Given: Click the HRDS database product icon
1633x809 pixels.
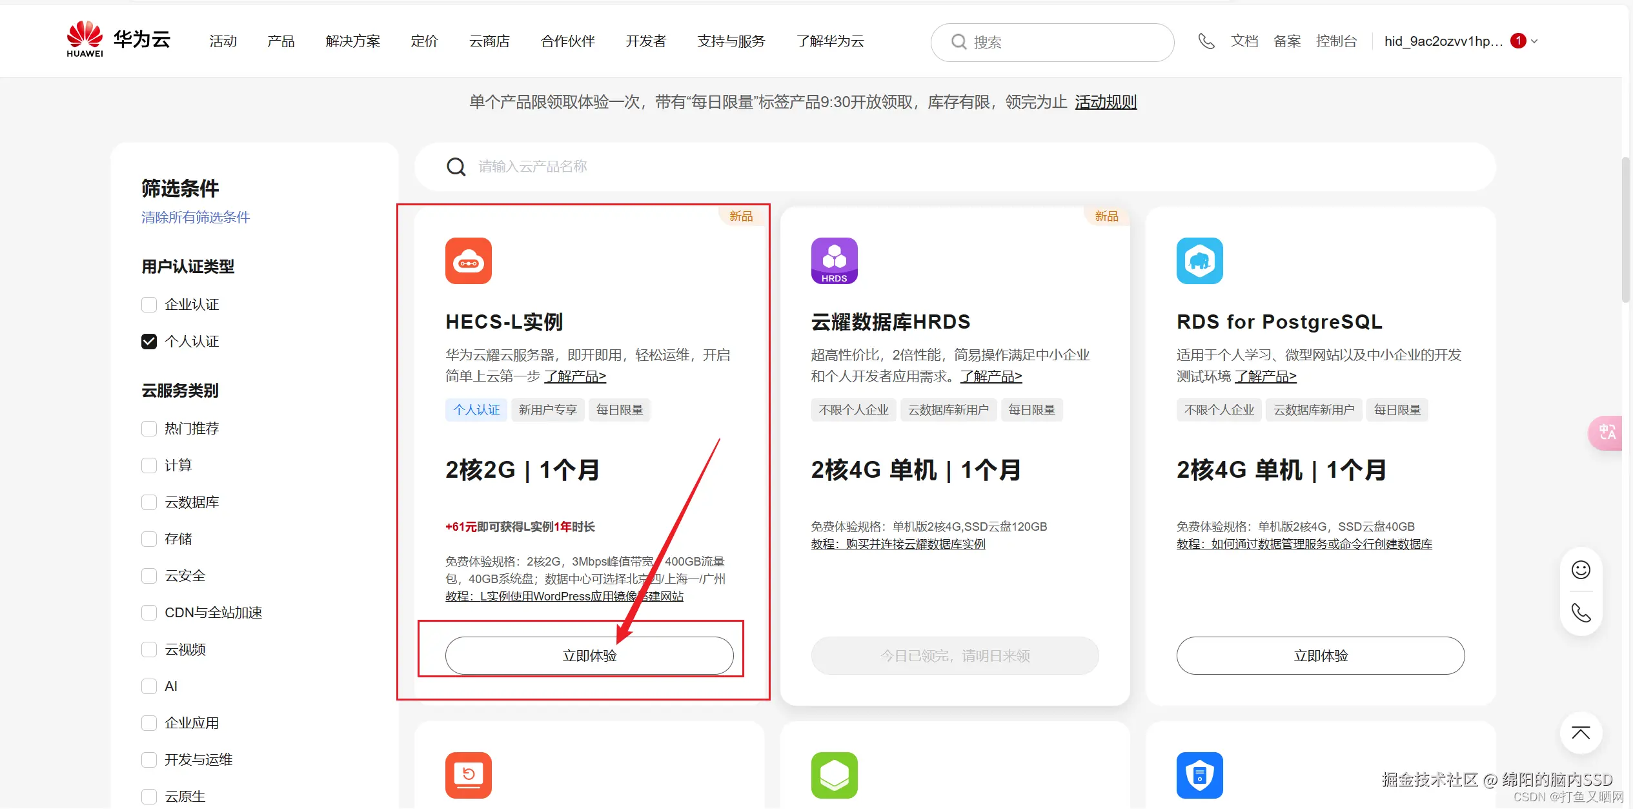Looking at the screenshot, I should point(834,261).
